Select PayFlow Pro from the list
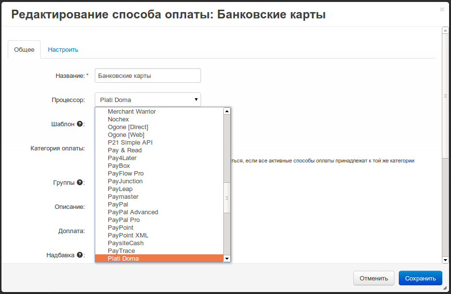The height and width of the screenshot is (294, 451). [125, 174]
